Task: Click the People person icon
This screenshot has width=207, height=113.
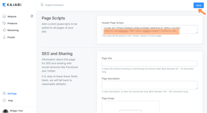Action: [x=4, y=37]
